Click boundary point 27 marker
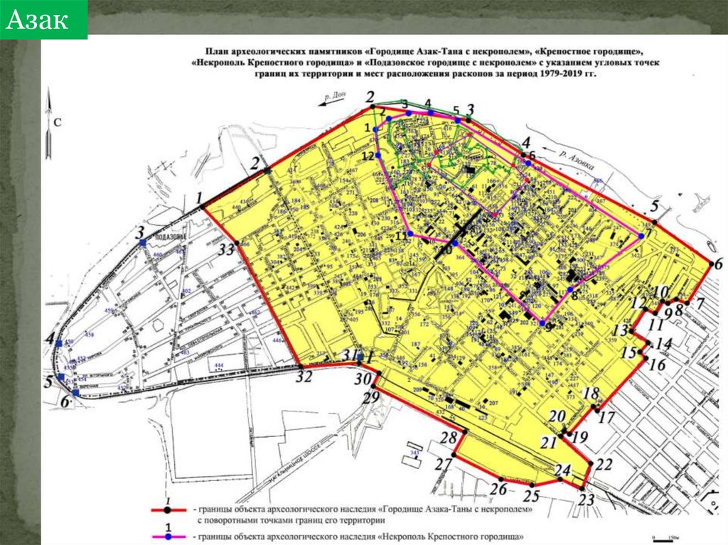 (x=454, y=455)
